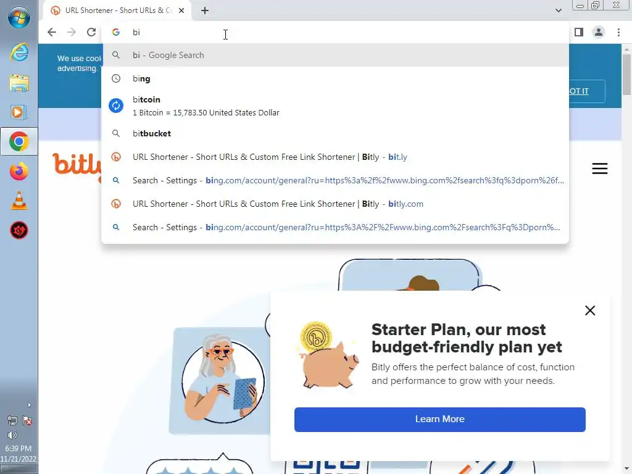
Task: Select last bing.com Search - Settings suggestion
Action: (x=335, y=227)
